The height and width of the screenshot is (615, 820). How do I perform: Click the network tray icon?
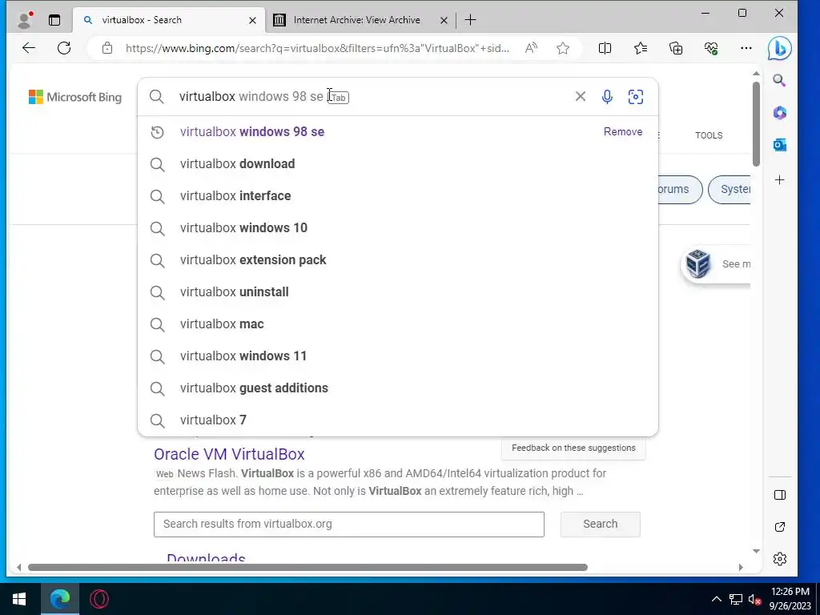pos(736,599)
